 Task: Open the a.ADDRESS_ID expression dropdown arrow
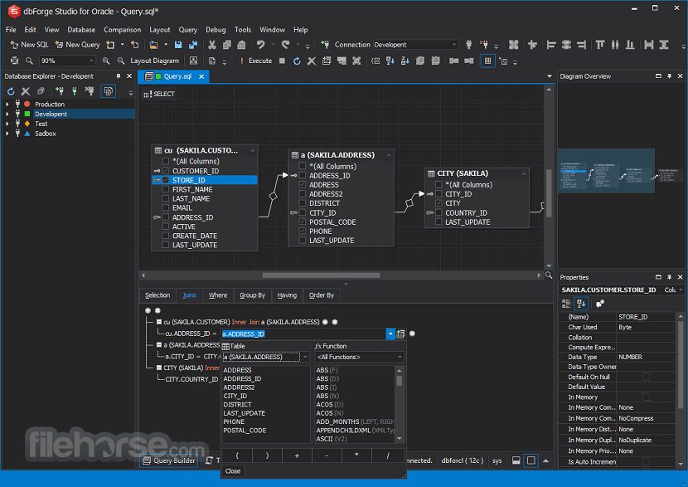(390, 334)
